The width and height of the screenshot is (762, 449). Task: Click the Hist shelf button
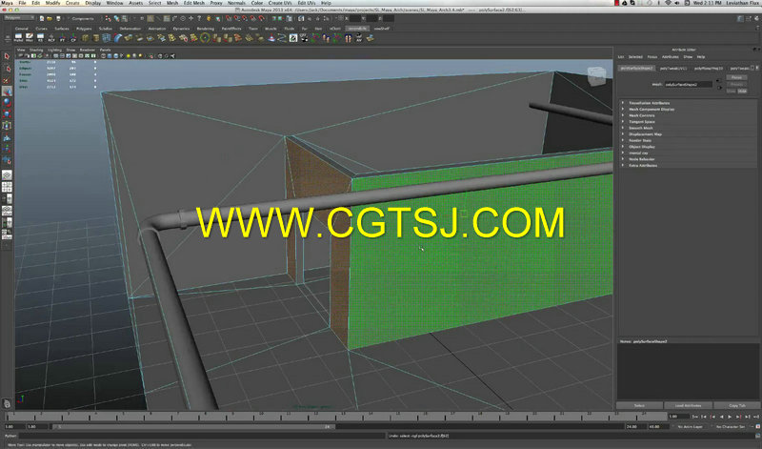click(30, 37)
